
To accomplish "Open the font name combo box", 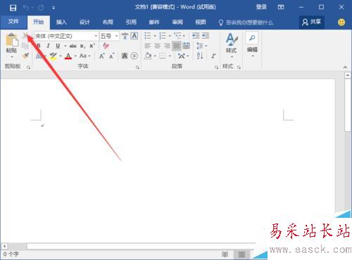I will click(x=66, y=36).
